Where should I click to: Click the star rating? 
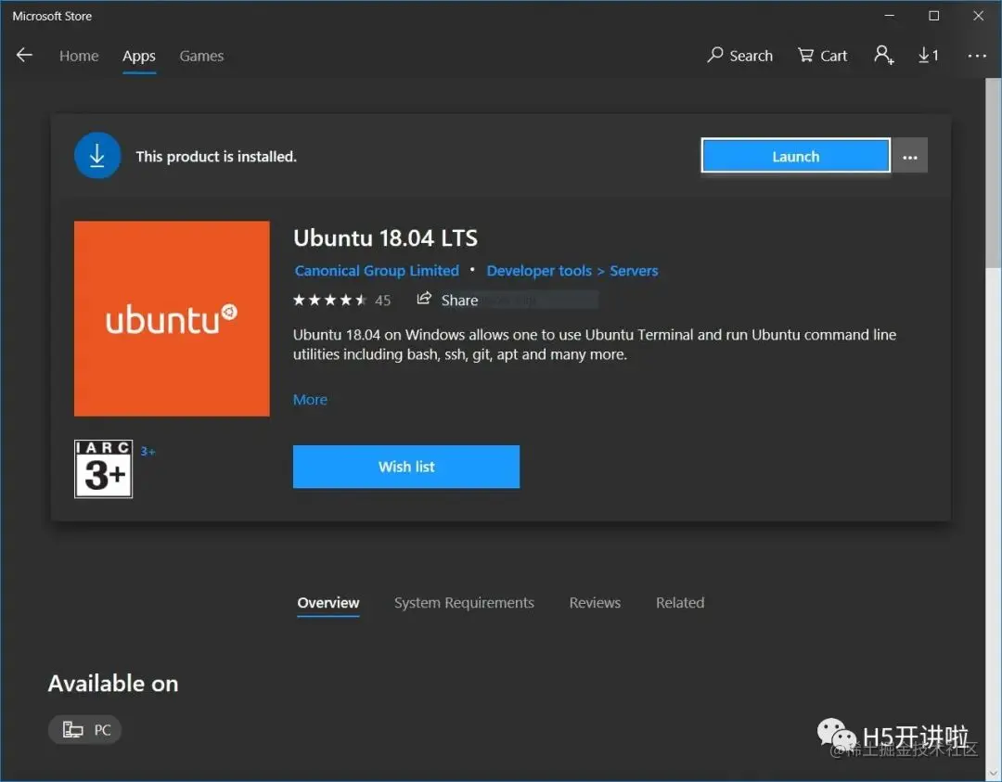coord(329,300)
